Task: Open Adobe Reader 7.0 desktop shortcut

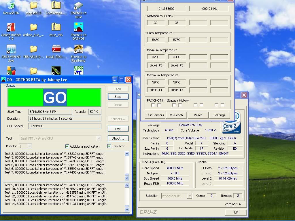Action: tap(11, 32)
